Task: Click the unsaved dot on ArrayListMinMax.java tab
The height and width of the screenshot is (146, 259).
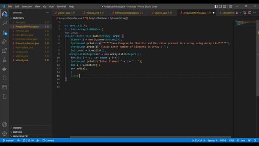Action: (214, 13)
